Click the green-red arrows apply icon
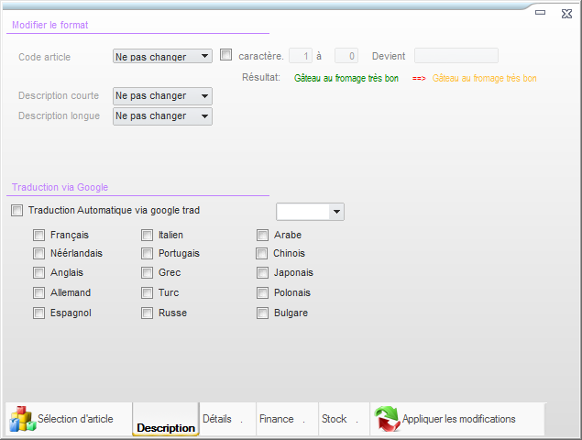The width and height of the screenshot is (582, 440). (386, 419)
